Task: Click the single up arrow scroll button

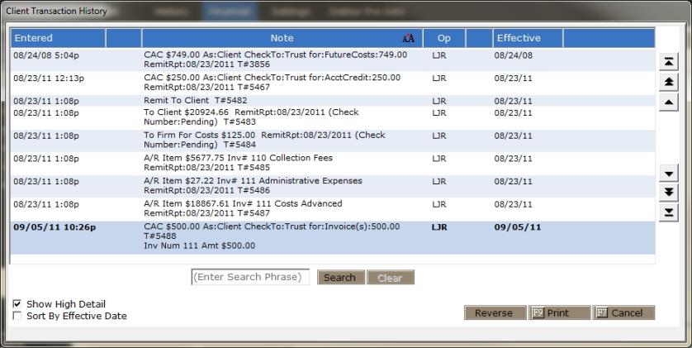Action: (x=669, y=102)
